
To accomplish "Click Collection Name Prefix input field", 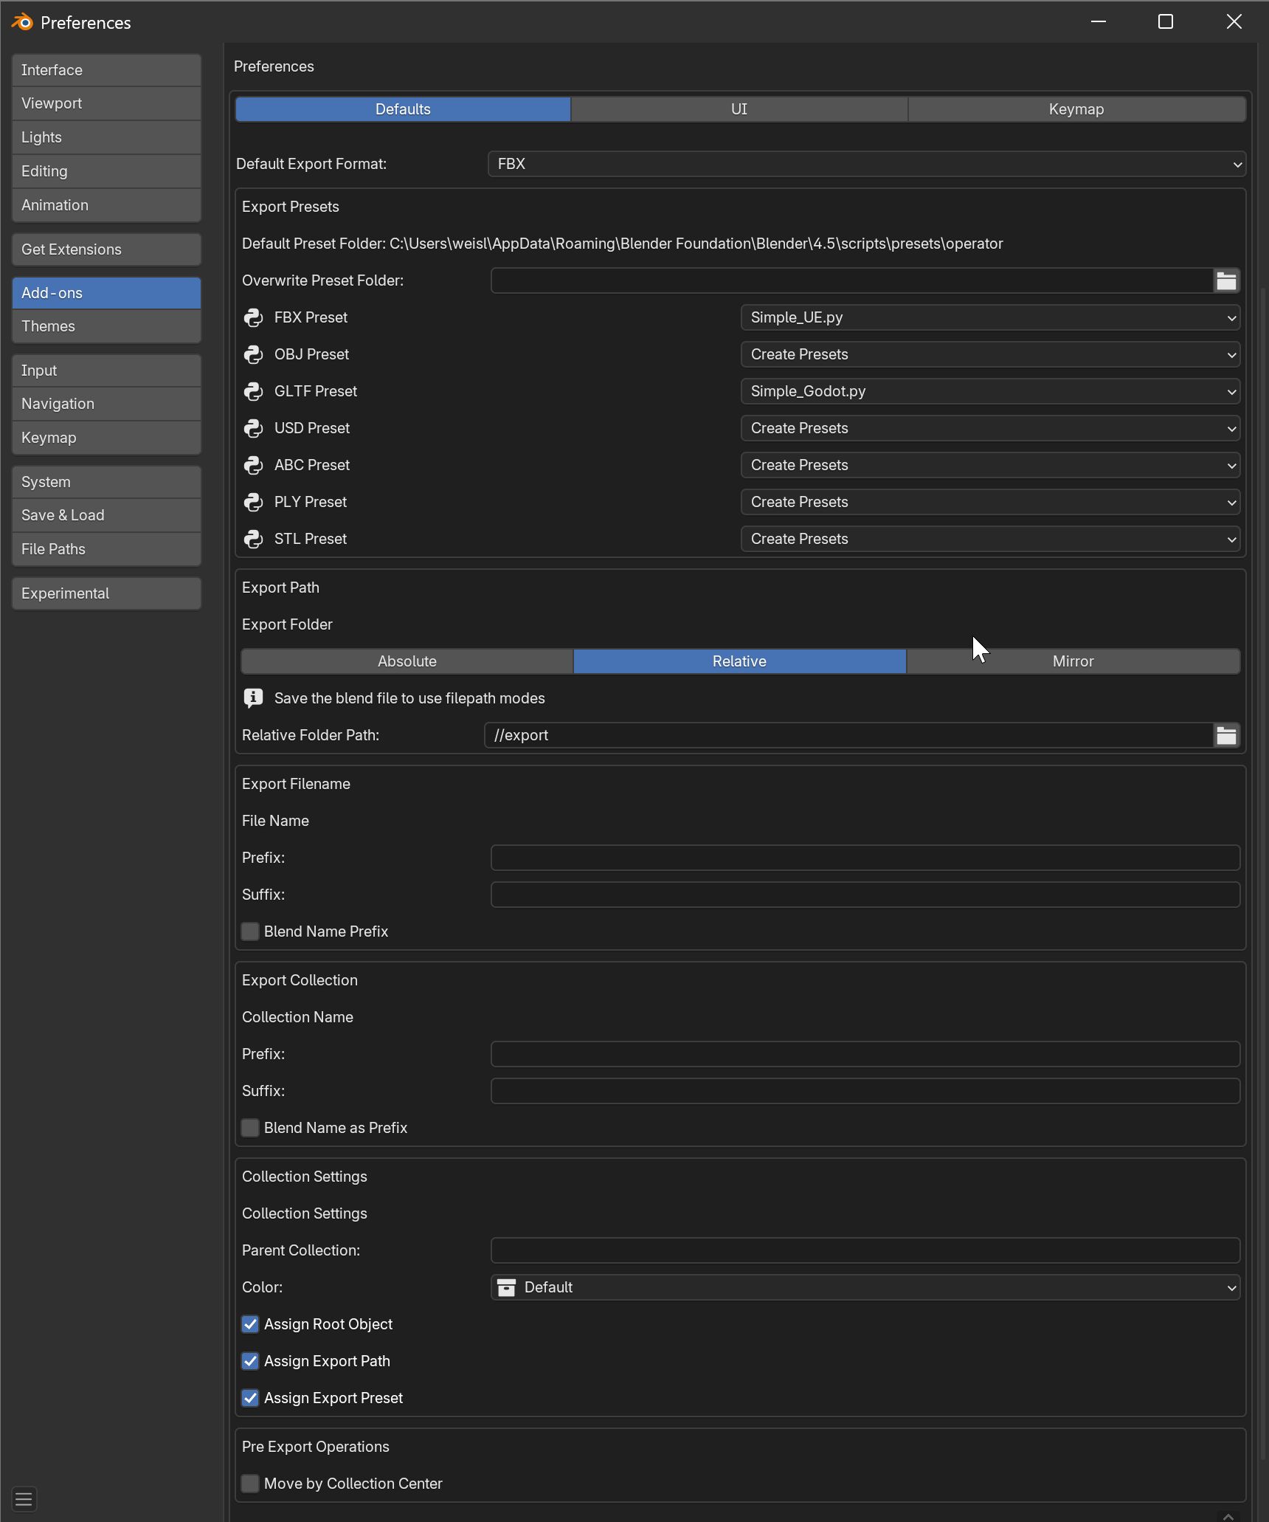I will click(865, 1054).
